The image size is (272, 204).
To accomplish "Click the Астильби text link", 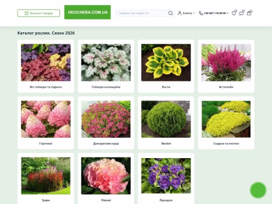I will [x=226, y=87].
